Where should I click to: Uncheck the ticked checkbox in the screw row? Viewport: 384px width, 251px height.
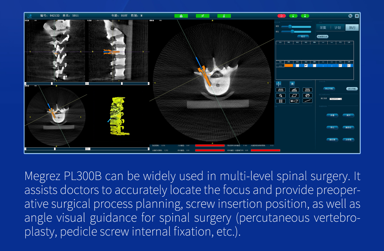[x=306, y=66]
